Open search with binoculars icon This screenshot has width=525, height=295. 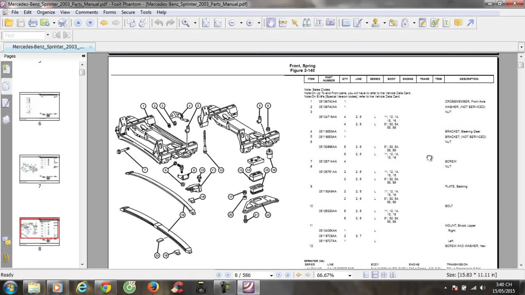tap(306, 23)
